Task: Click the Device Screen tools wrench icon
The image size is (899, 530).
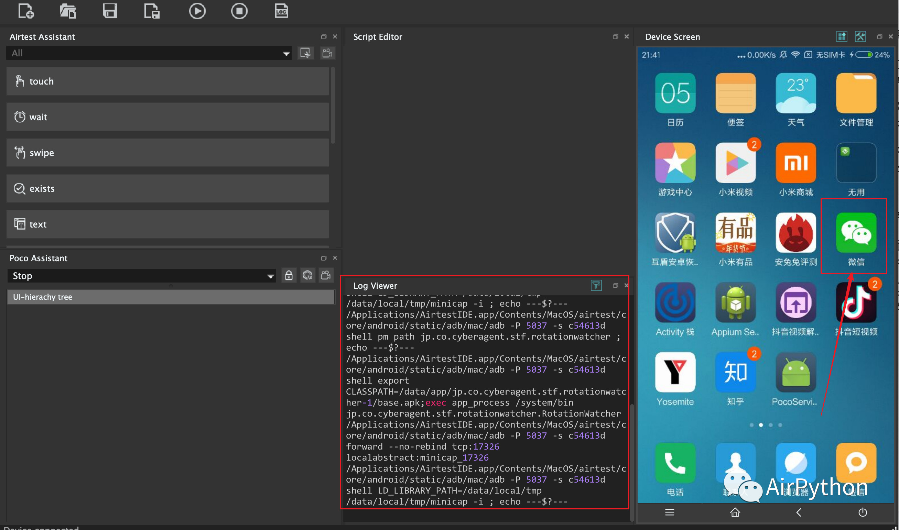Action: coord(860,36)
